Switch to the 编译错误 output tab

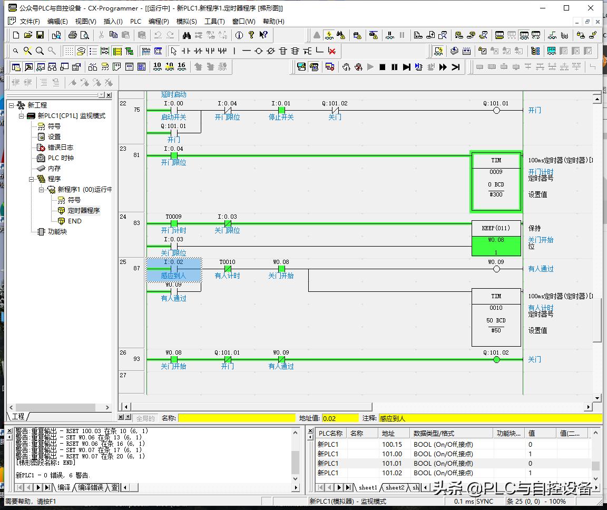91,487
